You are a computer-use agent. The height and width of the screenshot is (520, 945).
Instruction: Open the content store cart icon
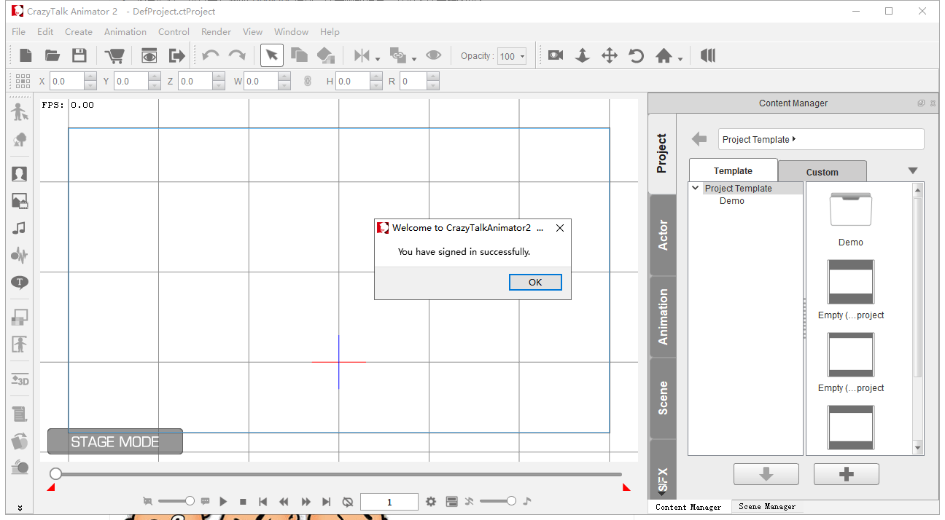click(114, 56)
